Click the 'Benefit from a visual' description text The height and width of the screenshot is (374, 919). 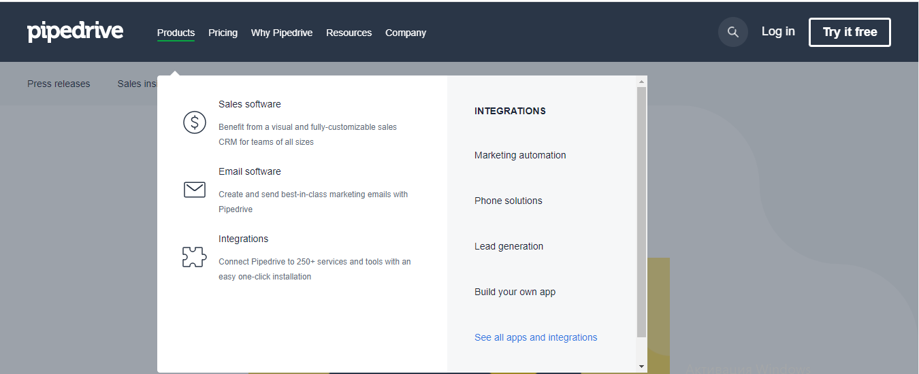coord(308,135)
